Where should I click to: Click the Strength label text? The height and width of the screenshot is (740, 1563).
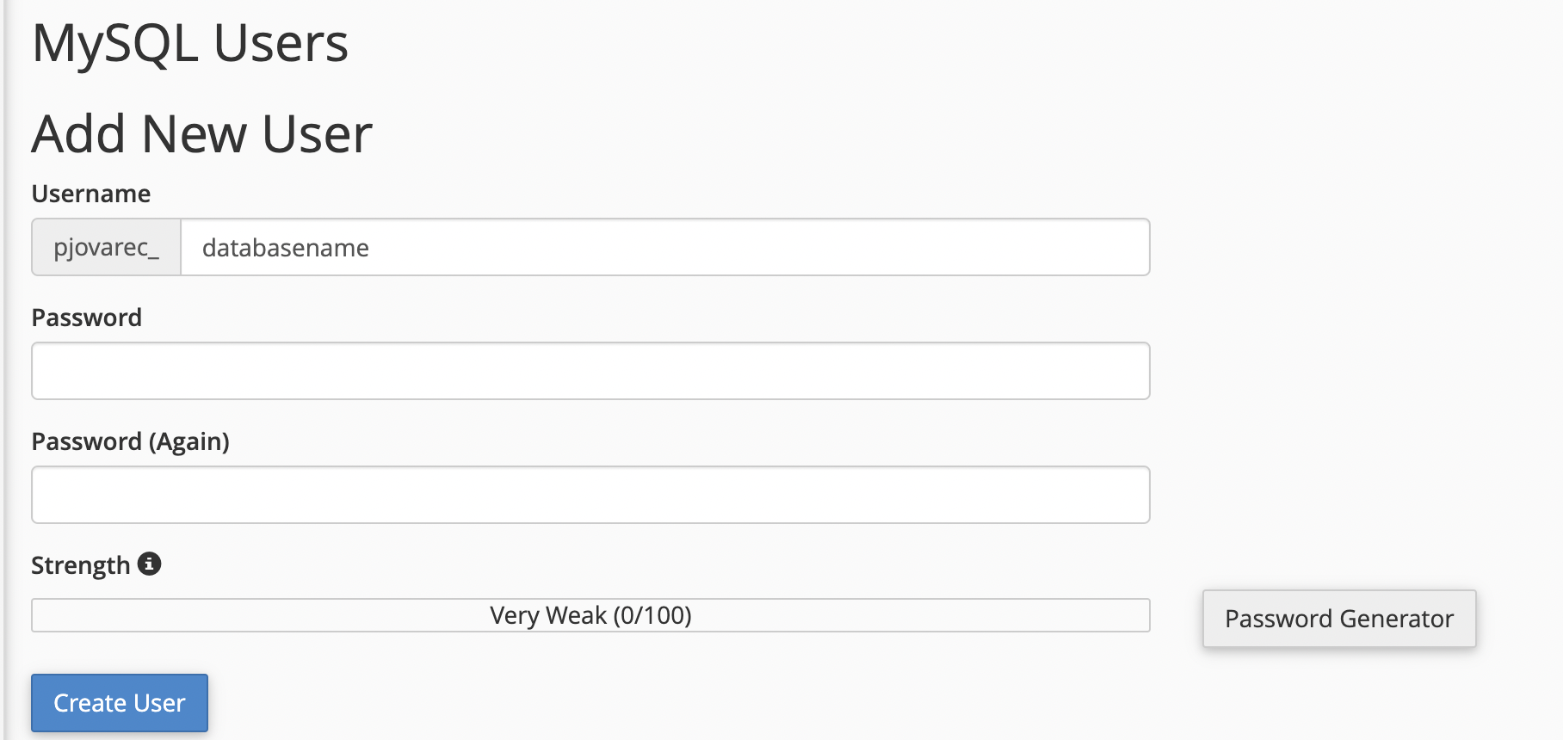coord(81,565)
